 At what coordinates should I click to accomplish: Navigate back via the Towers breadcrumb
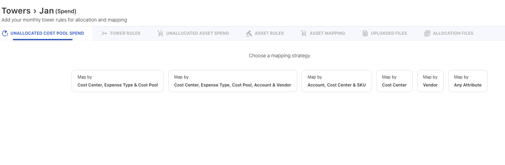[x=16, y=11]
